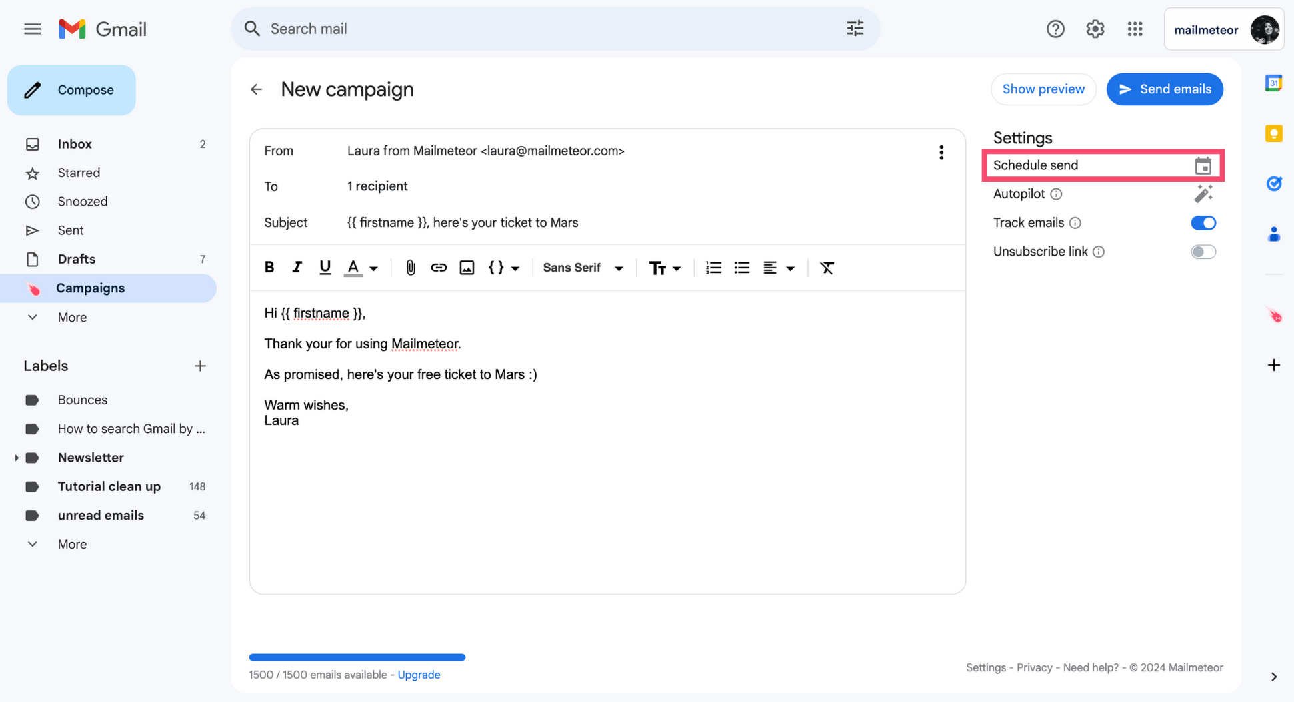Go back with the arrow beside New campaign

coord(257,89)
